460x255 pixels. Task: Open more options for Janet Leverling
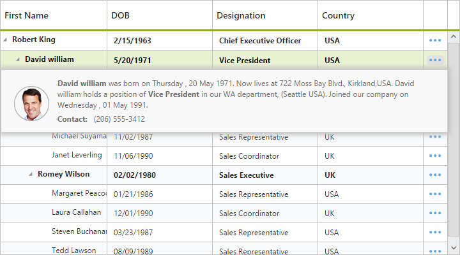click(x=435, y=156)
